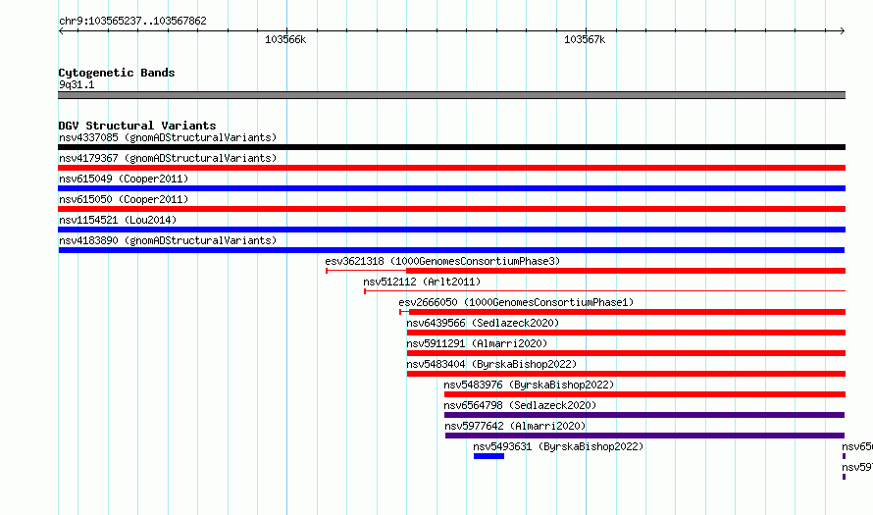
Task: Open the nsv6439566 (Sedlazeck2020) label
Action: pos(483,323)
